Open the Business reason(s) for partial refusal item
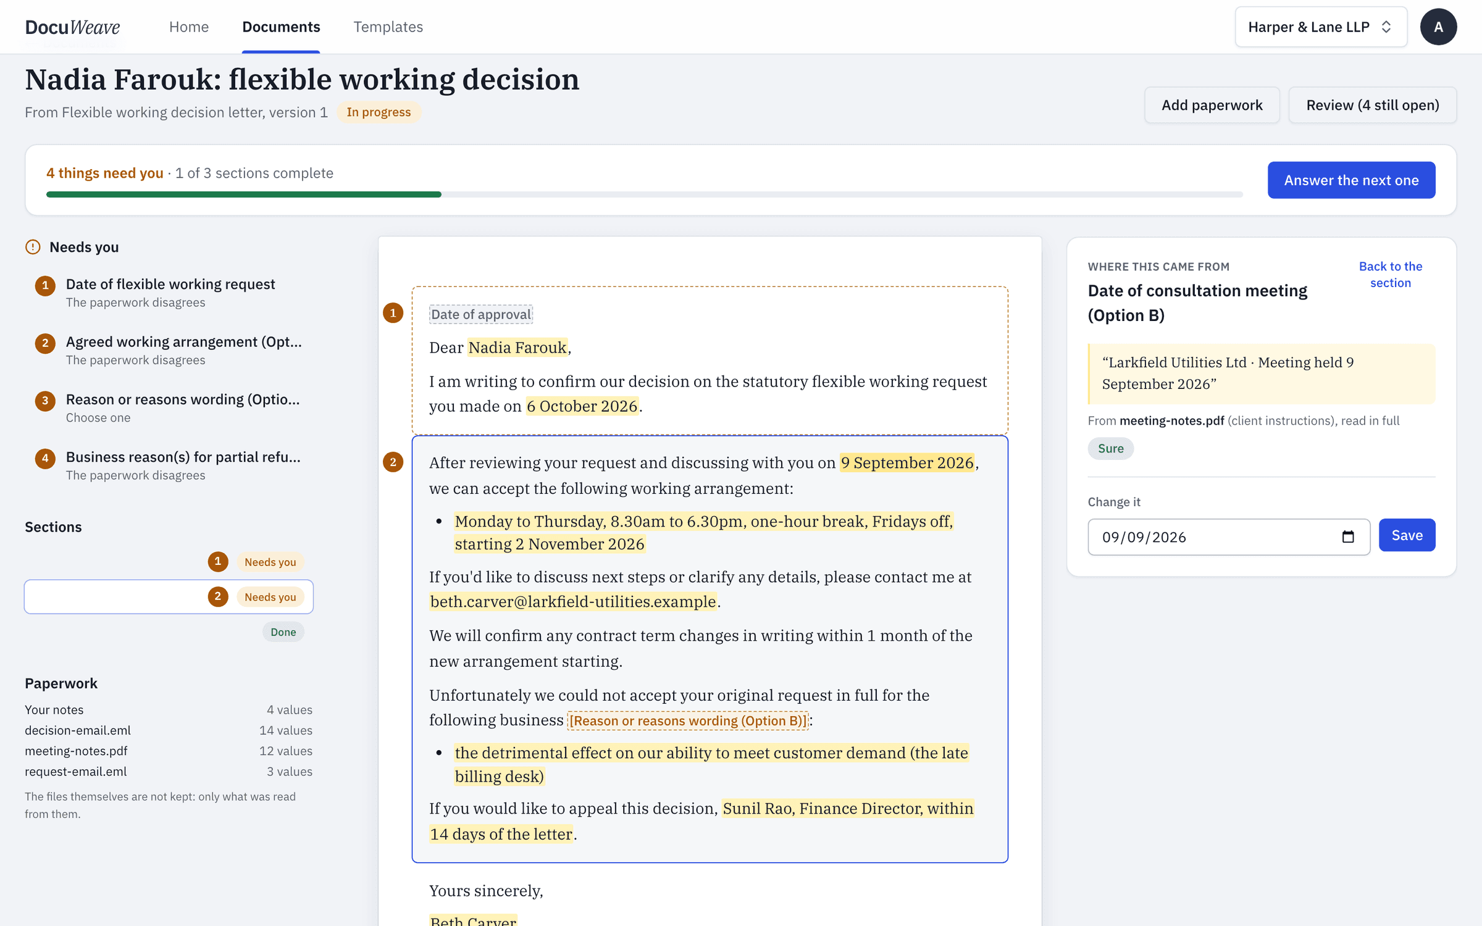Viewport: 1482px width, 926px height. coord(169,465)
